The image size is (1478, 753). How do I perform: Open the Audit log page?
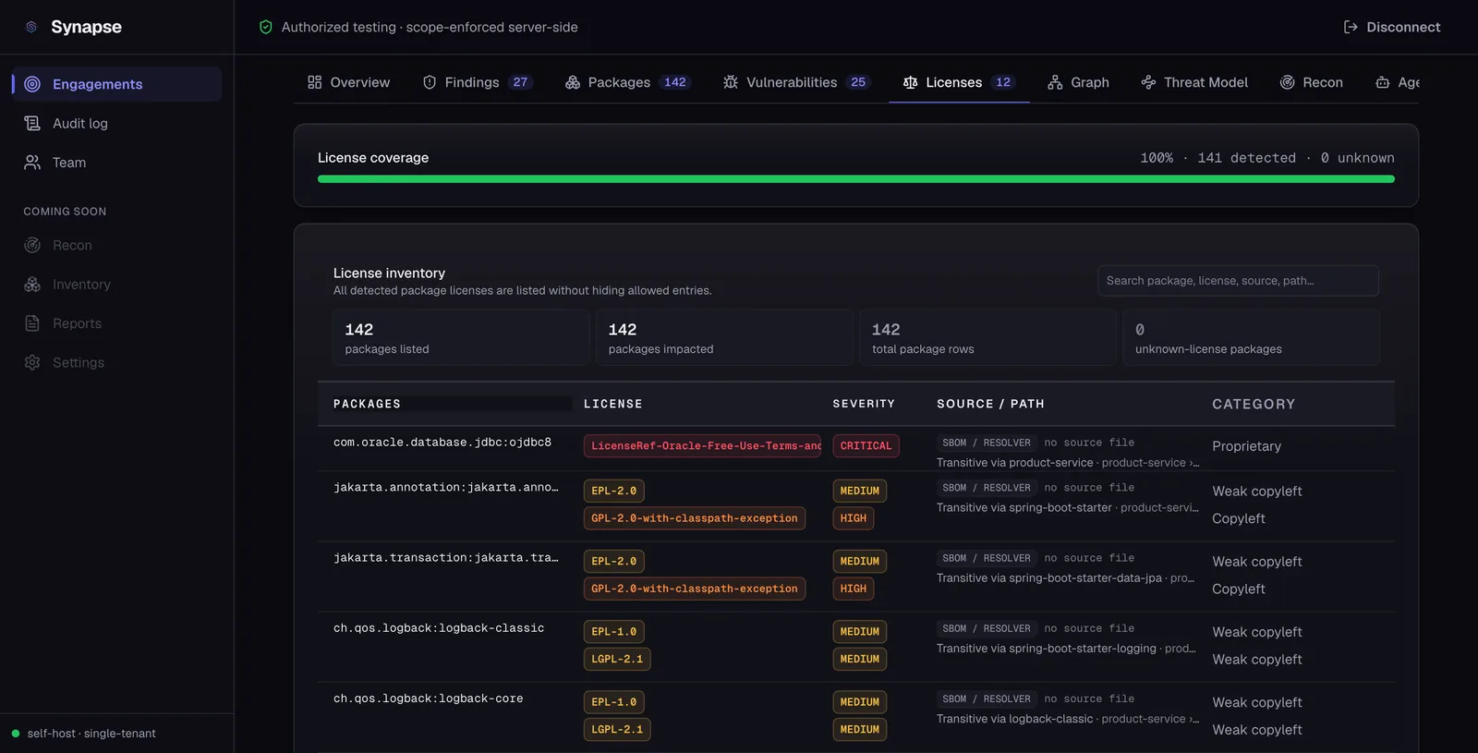[x=116, y=123]
